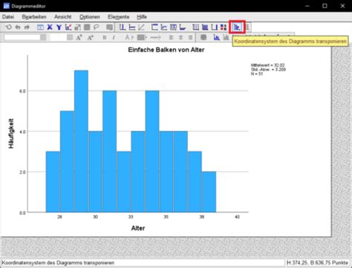
Task: Open the font size dropdown arrow
Action: pyautogui.click(x=70, y=38)
